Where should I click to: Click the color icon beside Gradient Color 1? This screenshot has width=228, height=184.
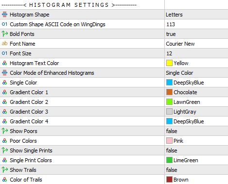tap(4, 92)
